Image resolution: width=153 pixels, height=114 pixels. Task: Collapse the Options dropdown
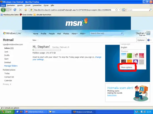pyautogui.click(x=141, y=40)
